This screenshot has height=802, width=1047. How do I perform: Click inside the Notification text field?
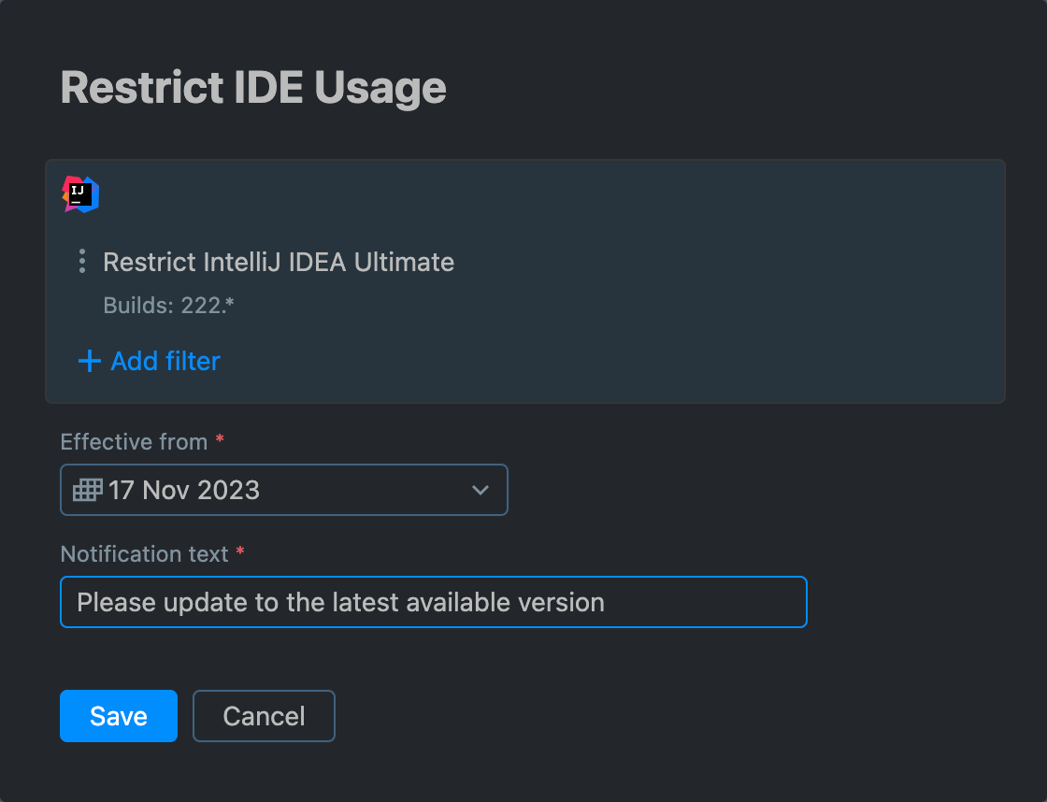[x=433, y=602]
